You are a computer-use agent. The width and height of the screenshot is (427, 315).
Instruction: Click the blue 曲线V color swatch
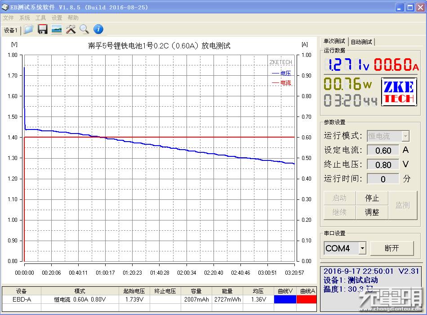pyautogui.click(x=285, y=299)
